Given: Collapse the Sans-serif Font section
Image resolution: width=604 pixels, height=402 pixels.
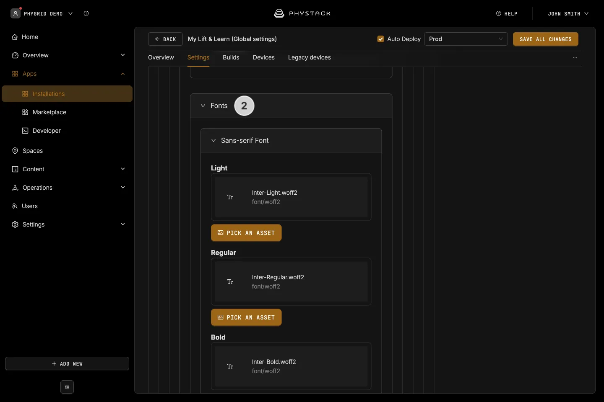Looking at the screenshot, I should (x=213, y=140).
